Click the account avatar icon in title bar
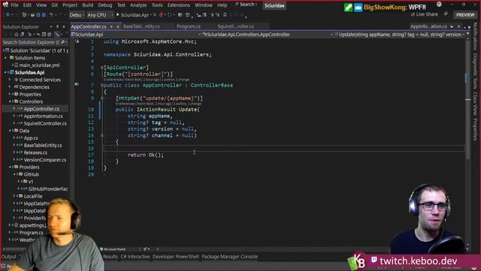The image size is (481, 271). click(x=439, y=5)
